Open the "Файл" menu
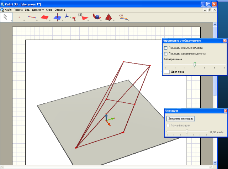 coord(9,10)
